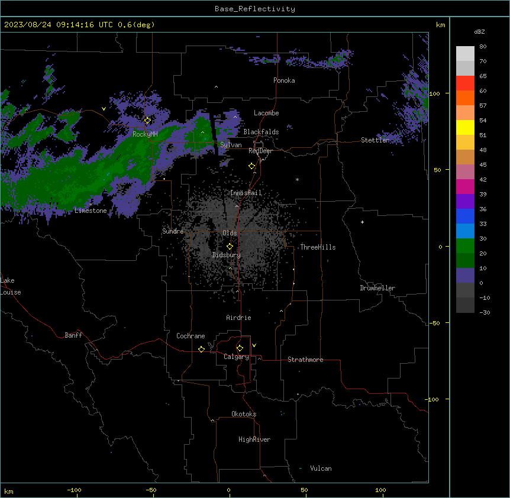Click the Cochrane town label
The width and height of the screenshot is (510, 498).
click(191, 336)
